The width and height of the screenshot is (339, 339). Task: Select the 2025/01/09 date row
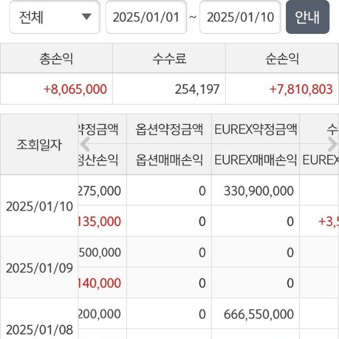(x=39, y=267)
